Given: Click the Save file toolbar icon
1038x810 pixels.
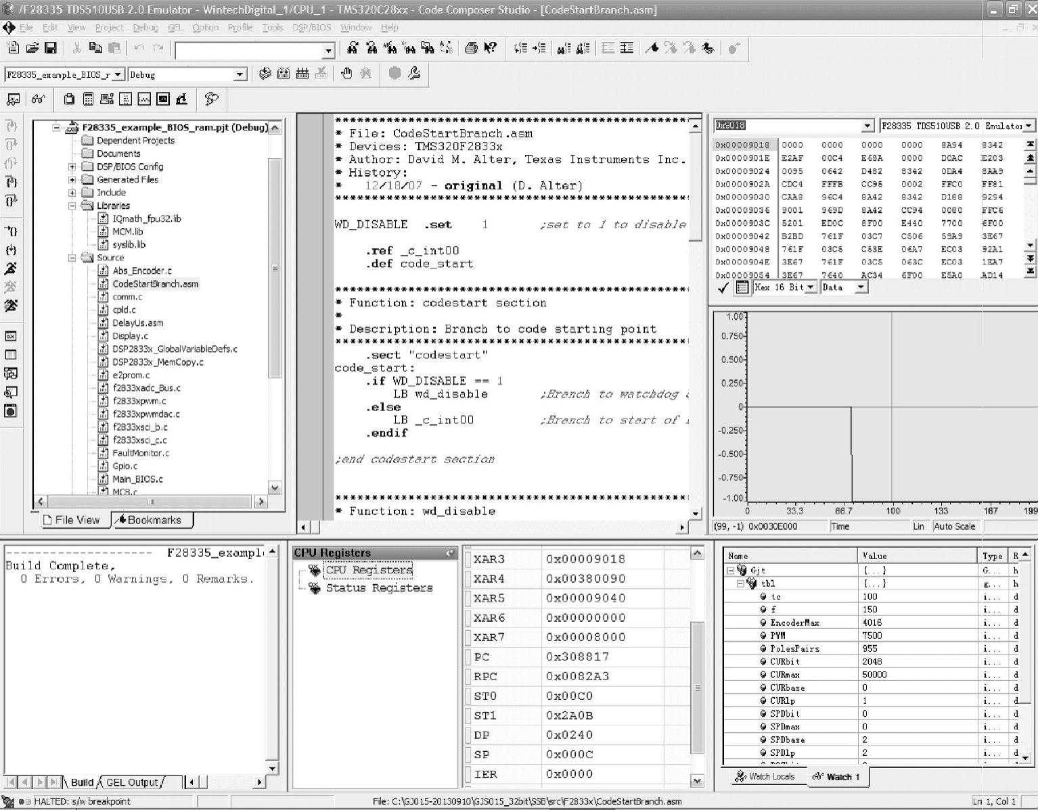Looking at the screenshot, I should point(51,48).
